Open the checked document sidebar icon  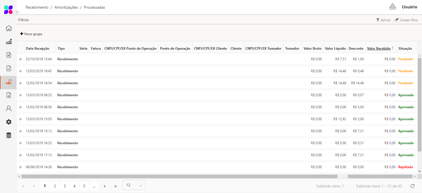pyautogui.click(x=9, y=68)
